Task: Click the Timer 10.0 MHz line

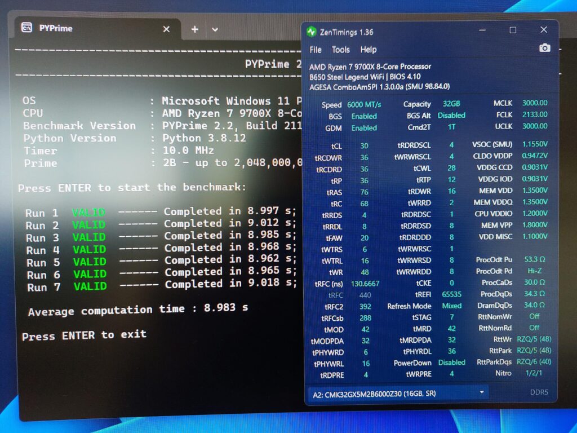Action: (x=119, y=151)
